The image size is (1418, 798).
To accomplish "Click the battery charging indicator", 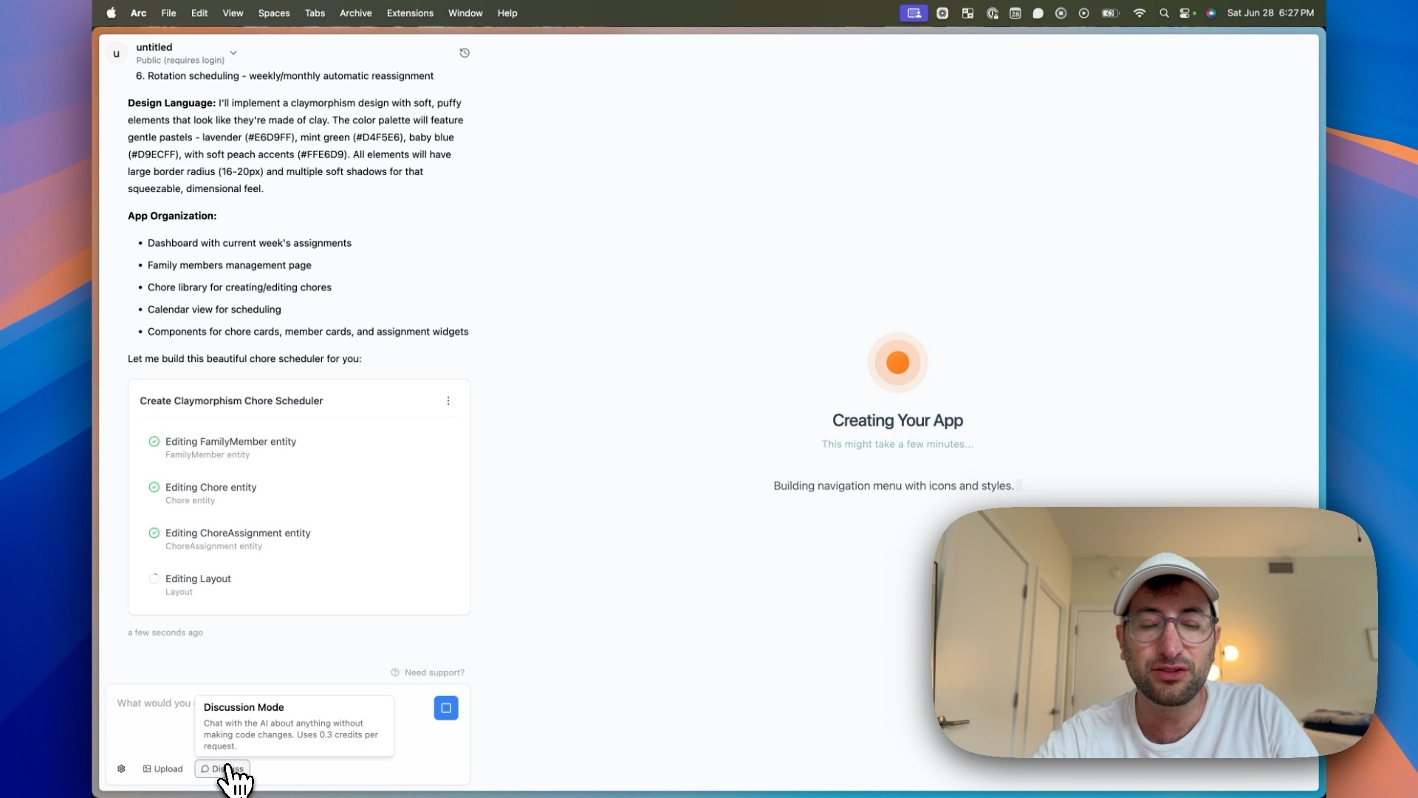I will tap(1109, 13).
